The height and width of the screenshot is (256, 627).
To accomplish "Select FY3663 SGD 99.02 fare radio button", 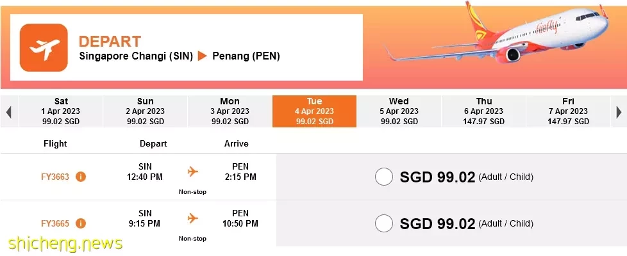I will point(384,177).
